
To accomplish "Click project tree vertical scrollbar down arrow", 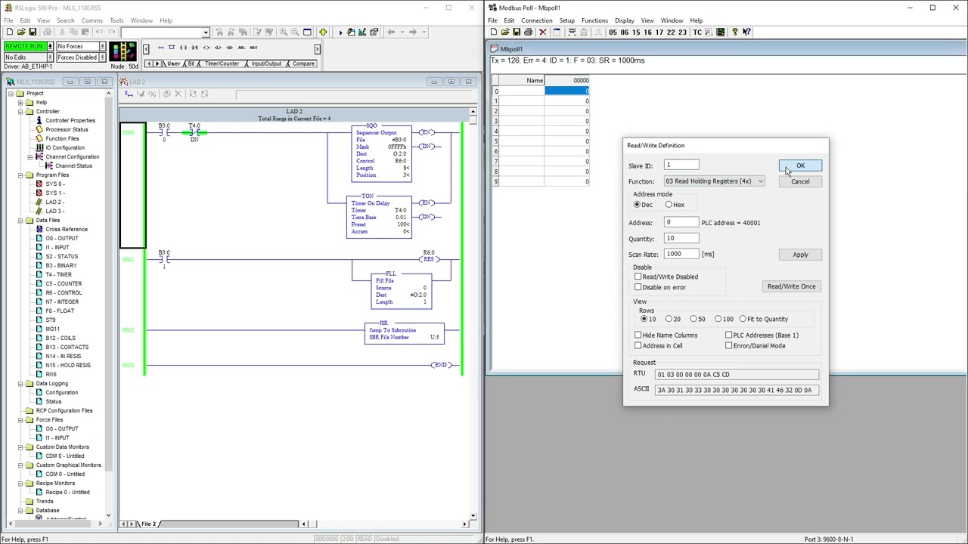I will pos(108,515).
